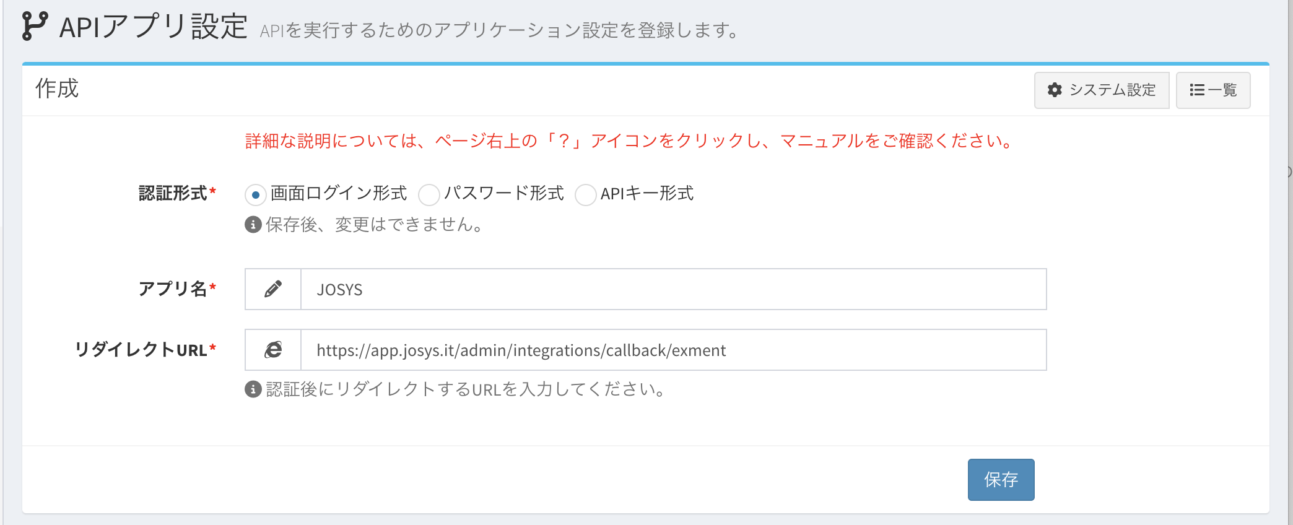The image size is (1293, 525).
Task: Click the branch icon beside the APIアプリ設定 title
Action: [34, 26]
